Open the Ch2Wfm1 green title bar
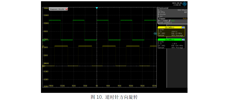 [169, 40]
